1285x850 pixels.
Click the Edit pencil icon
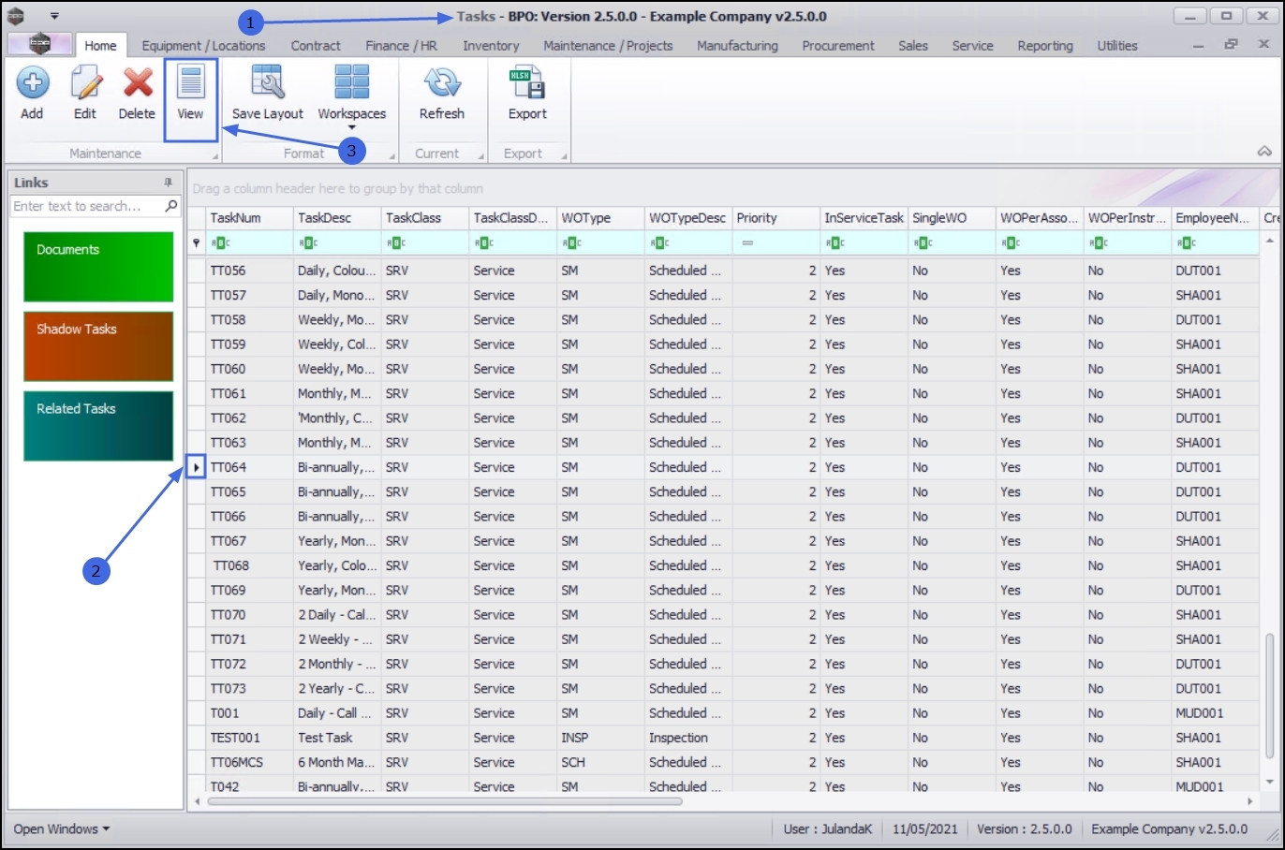pos(85,84)
